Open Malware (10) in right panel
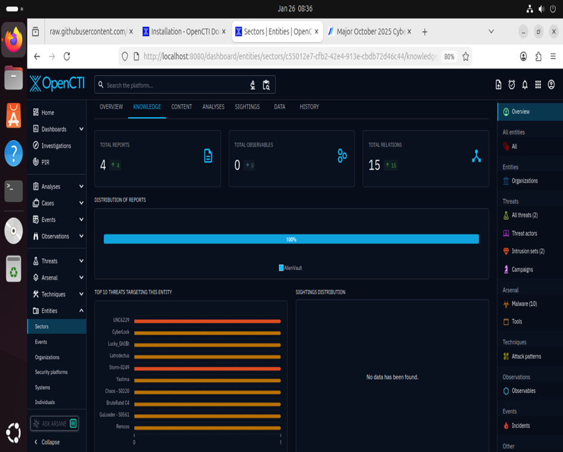This screenshot has width=563, height=452. coord(524,304)
